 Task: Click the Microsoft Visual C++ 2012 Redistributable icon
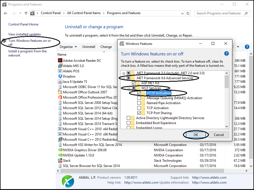(60, 139)
